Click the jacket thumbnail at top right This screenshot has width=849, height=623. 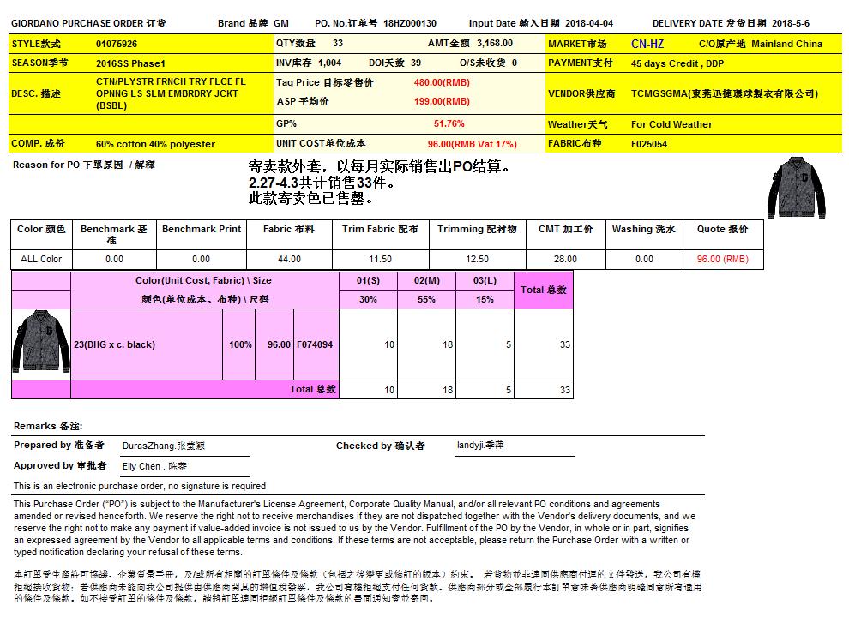click(793, 186)
